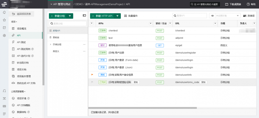Screen dimensions: 259x118
Task: Click the notification bell icon in left rail
Action: [x=4, y=12]
